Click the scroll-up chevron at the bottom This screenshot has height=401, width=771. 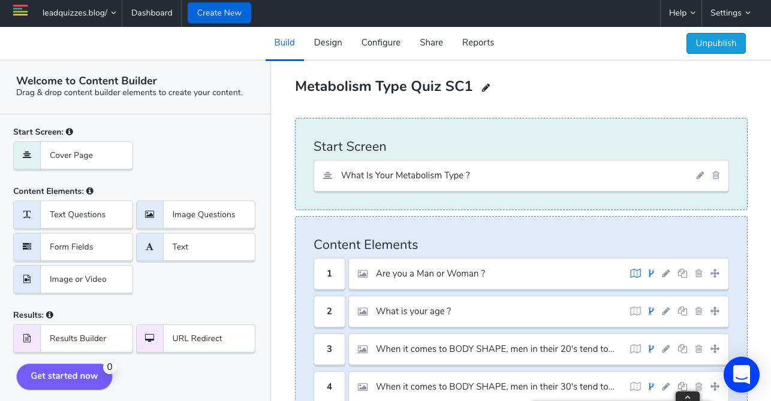pyautogui.click(x=688, y=396)
